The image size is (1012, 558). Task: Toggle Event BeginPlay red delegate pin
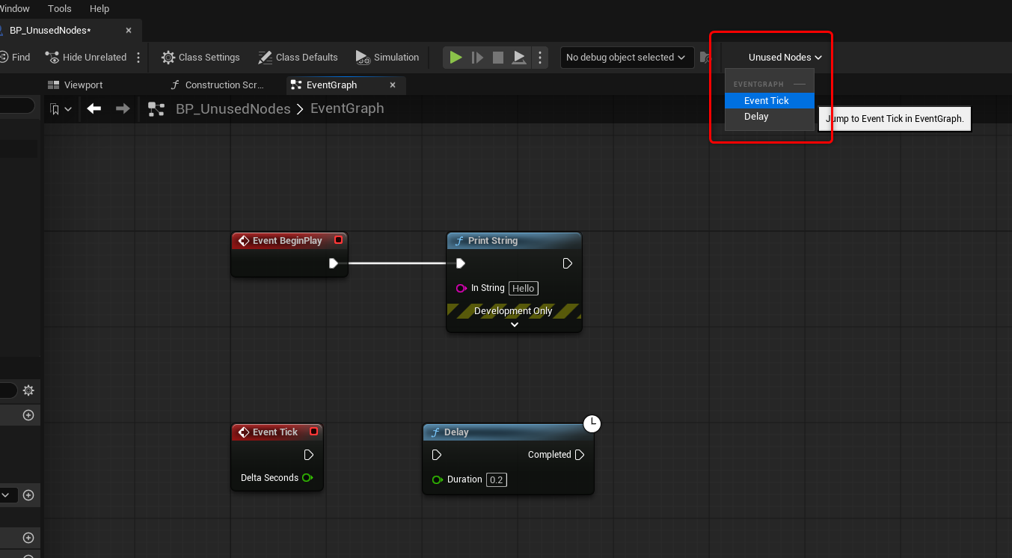(338, 240)
